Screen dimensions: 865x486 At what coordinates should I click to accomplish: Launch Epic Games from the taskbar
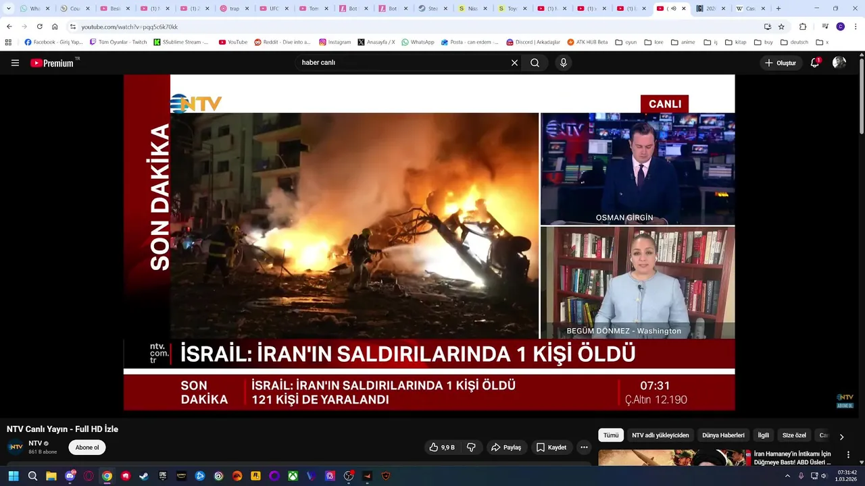163,476
